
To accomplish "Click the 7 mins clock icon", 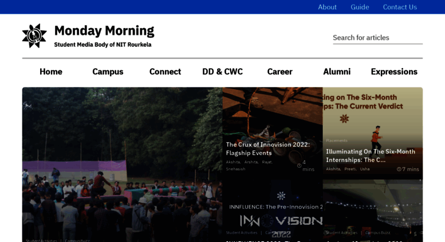I will (x=399, y=169).
